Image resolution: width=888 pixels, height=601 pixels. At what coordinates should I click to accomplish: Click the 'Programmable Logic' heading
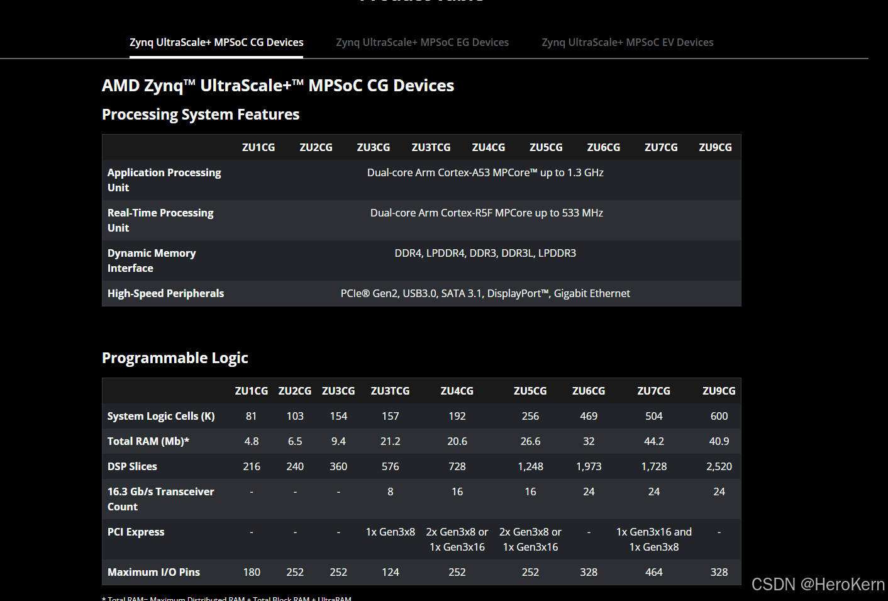(x=175, y=358)
